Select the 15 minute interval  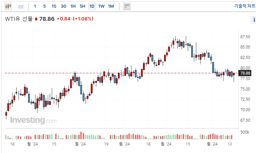tap(54, 7)
